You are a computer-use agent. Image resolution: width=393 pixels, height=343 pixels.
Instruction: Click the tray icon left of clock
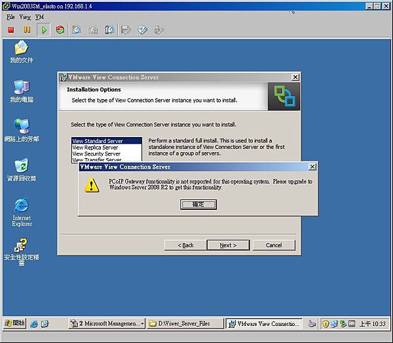(x=352, y=324)
